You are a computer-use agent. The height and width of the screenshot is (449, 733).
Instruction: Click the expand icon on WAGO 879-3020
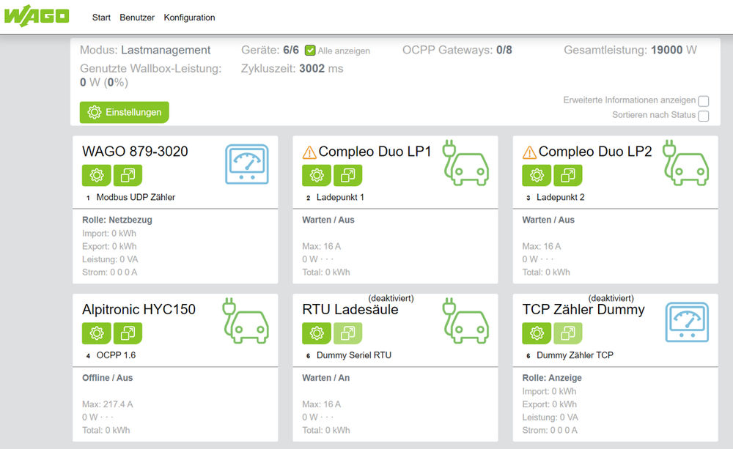point(128,175)
